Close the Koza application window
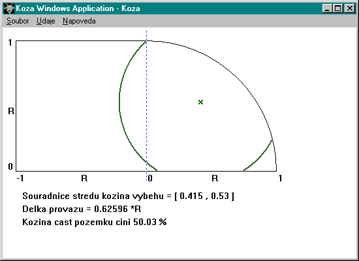Viewport: 359px width, 261px height. [x=350, y=8]
